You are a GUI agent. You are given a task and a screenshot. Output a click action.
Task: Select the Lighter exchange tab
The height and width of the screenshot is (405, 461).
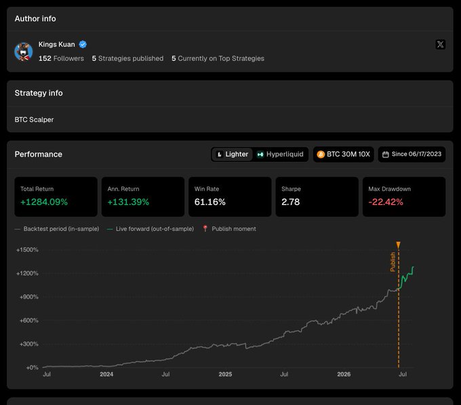(232, 155)
